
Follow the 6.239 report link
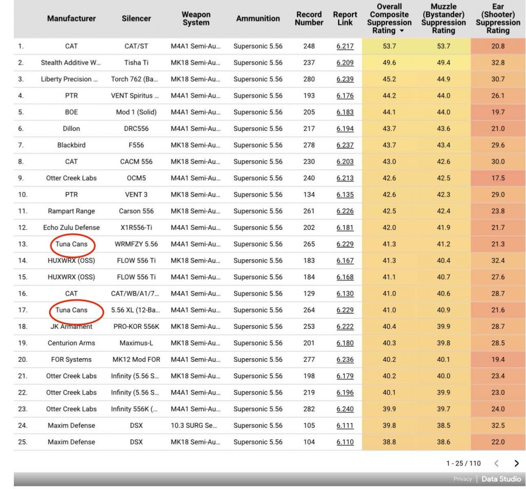pyautogui.click(x=345, y=79)
